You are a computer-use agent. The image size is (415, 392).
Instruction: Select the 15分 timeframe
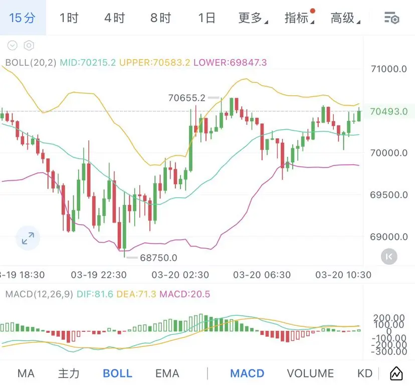coord(23,19)
